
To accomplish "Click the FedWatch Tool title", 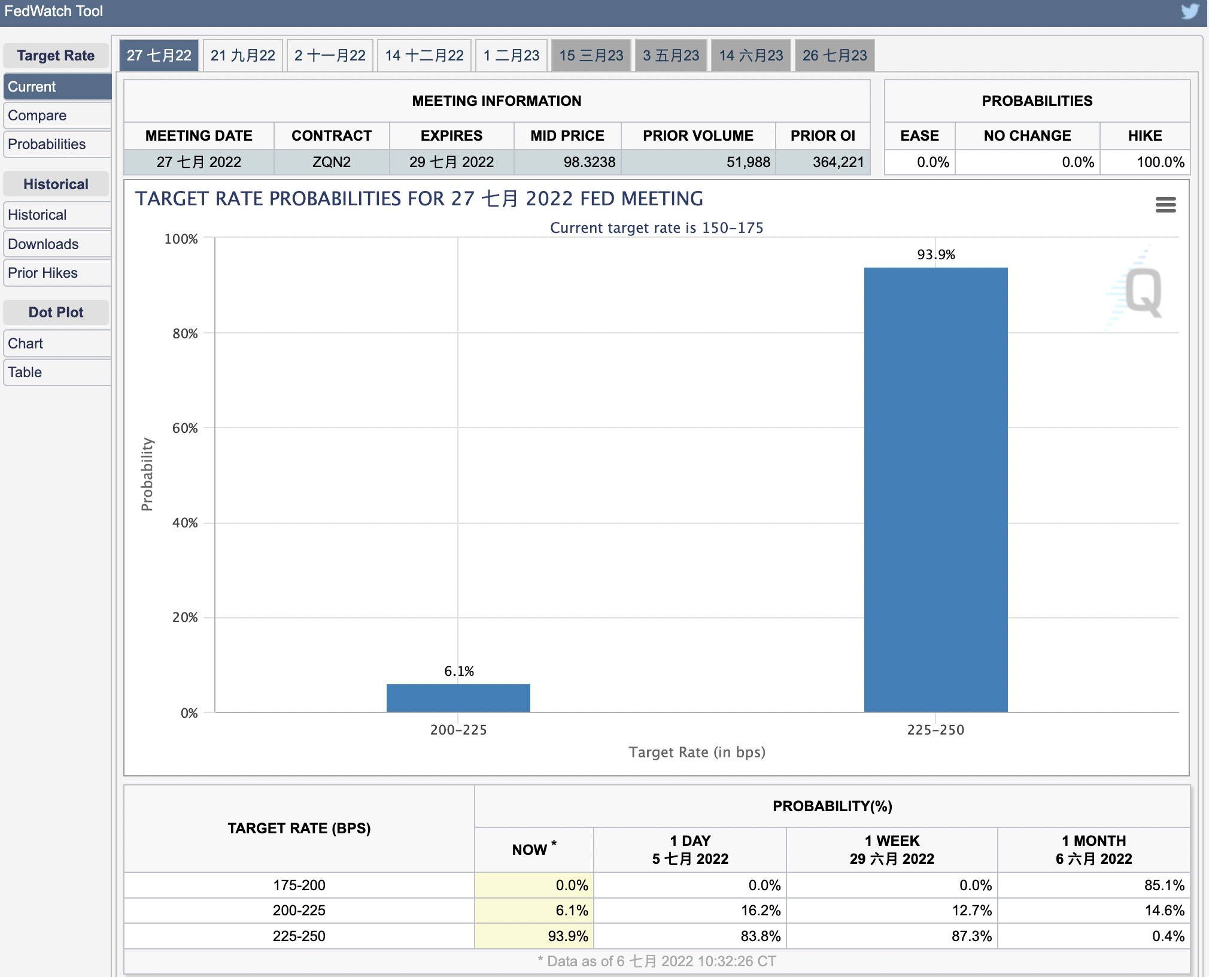I will [x=54, y=11].
